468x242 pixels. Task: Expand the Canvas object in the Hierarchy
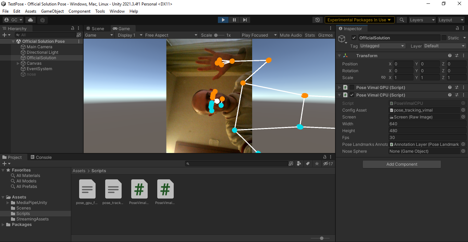(x=18, y=63)
